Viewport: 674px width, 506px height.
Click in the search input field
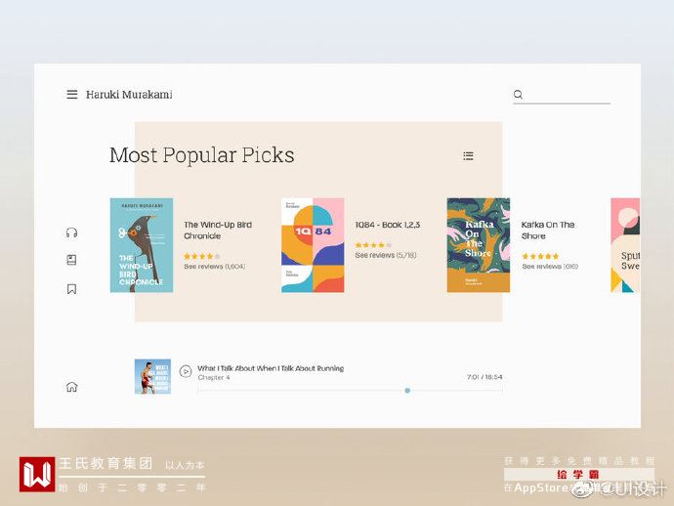click(x=567, y=95)
